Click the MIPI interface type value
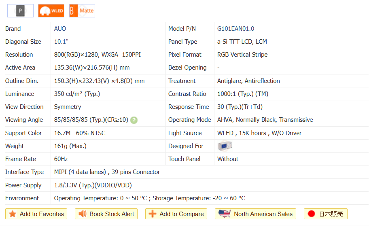Viewport: 369px width, 227px height. tap(107, 172)
